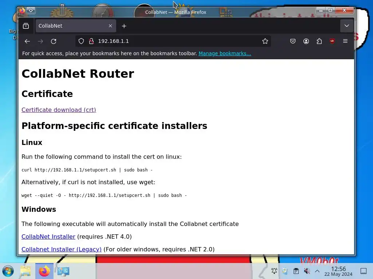Click the CollabNet Router heading
Image resolution: width=373 pixels, height=279 pixels.
pos(78,73)
